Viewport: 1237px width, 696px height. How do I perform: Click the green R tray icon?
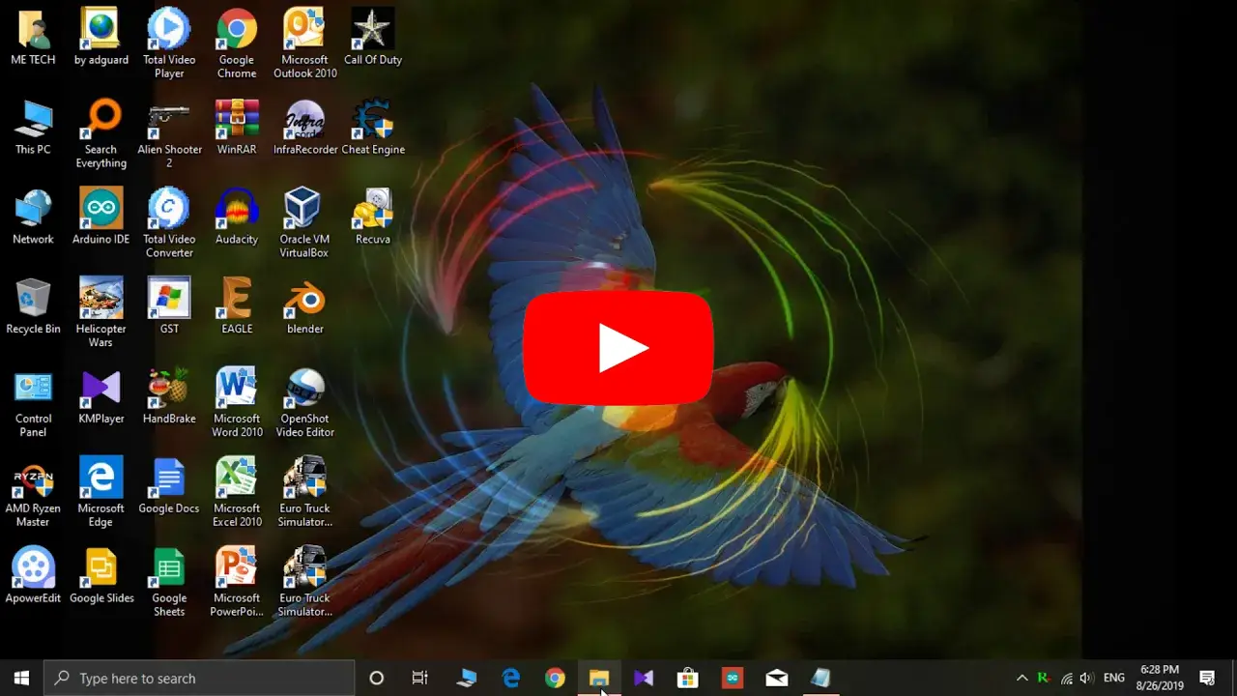tap(1044, 678)
